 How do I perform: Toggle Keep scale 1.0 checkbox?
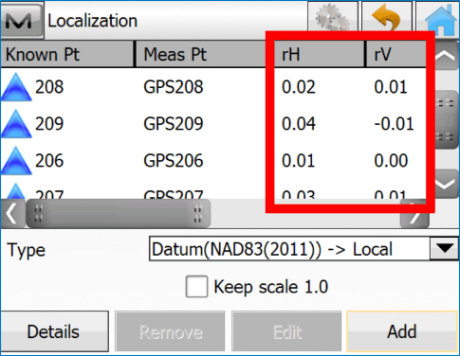(196, 287)
